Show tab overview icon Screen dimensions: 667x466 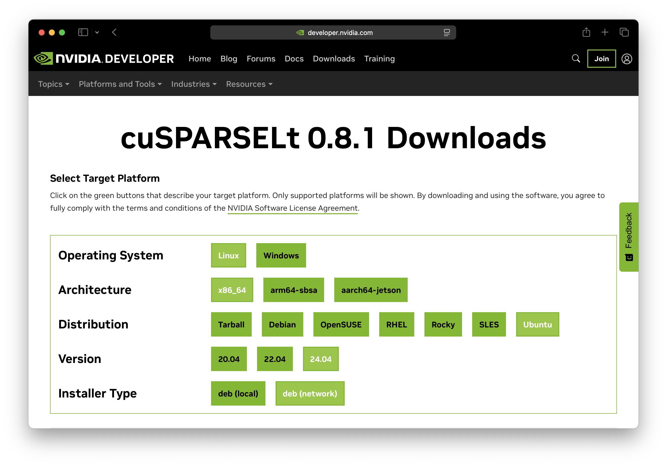pos(624,32)
